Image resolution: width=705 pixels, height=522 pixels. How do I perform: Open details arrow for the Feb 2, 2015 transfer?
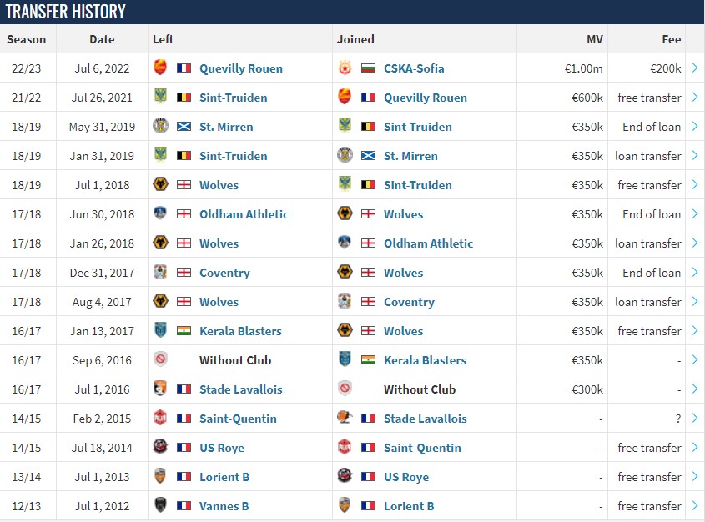pos(695,419)
